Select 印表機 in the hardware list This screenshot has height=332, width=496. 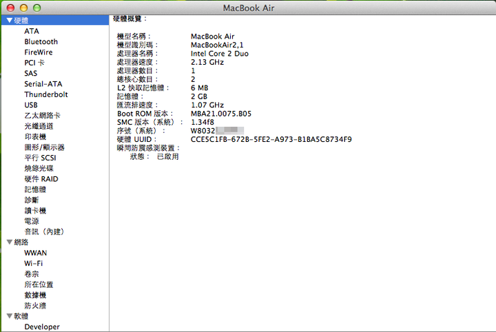coord(35,137)
